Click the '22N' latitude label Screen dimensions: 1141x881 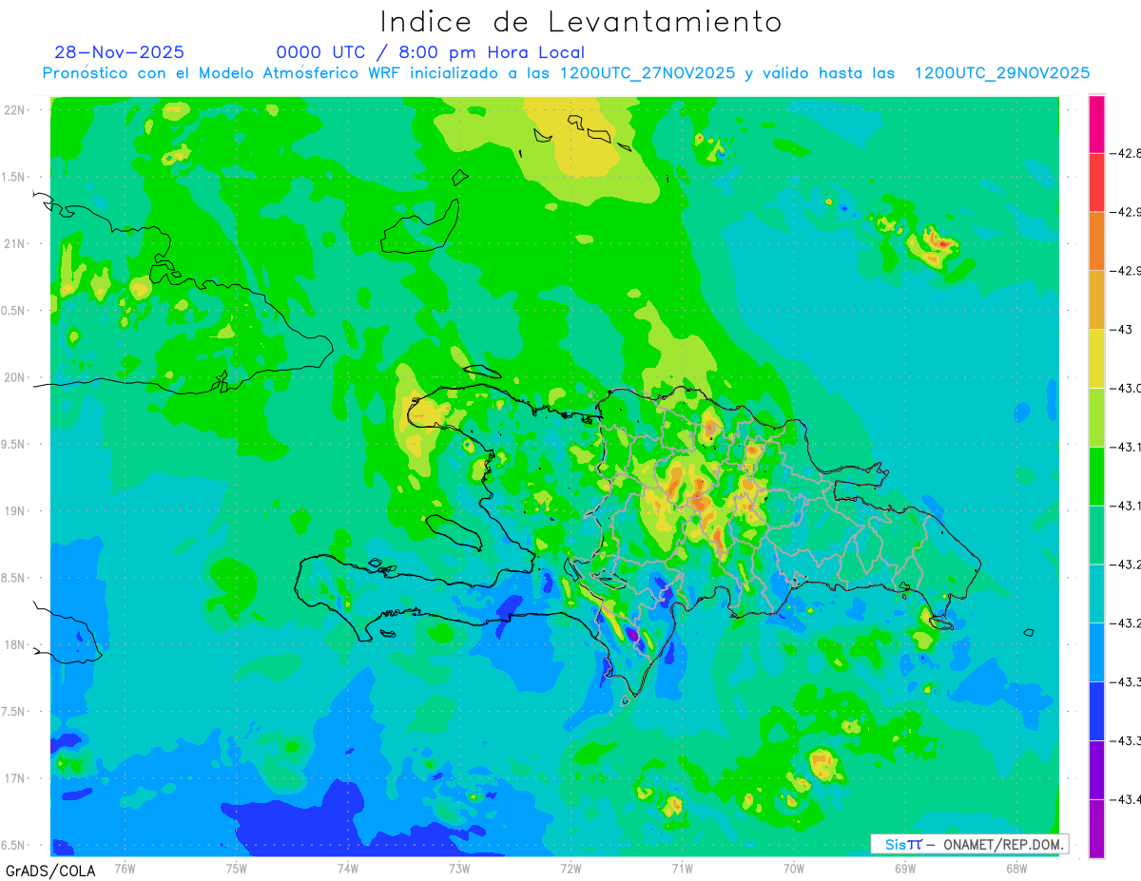pyautogui.click(x=15, y=109)
